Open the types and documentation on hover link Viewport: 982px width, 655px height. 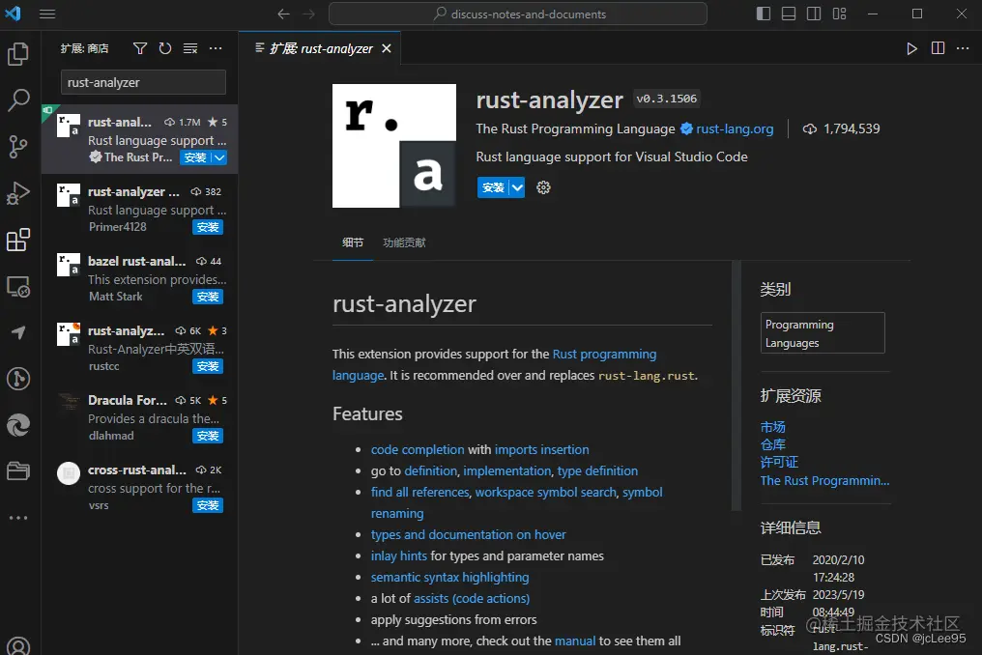(468, 535)
